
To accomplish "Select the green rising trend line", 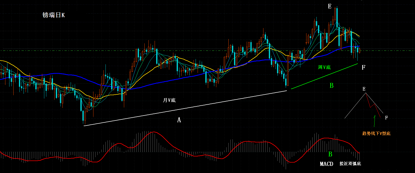I will pyautogui.click(x=324, y=76).
